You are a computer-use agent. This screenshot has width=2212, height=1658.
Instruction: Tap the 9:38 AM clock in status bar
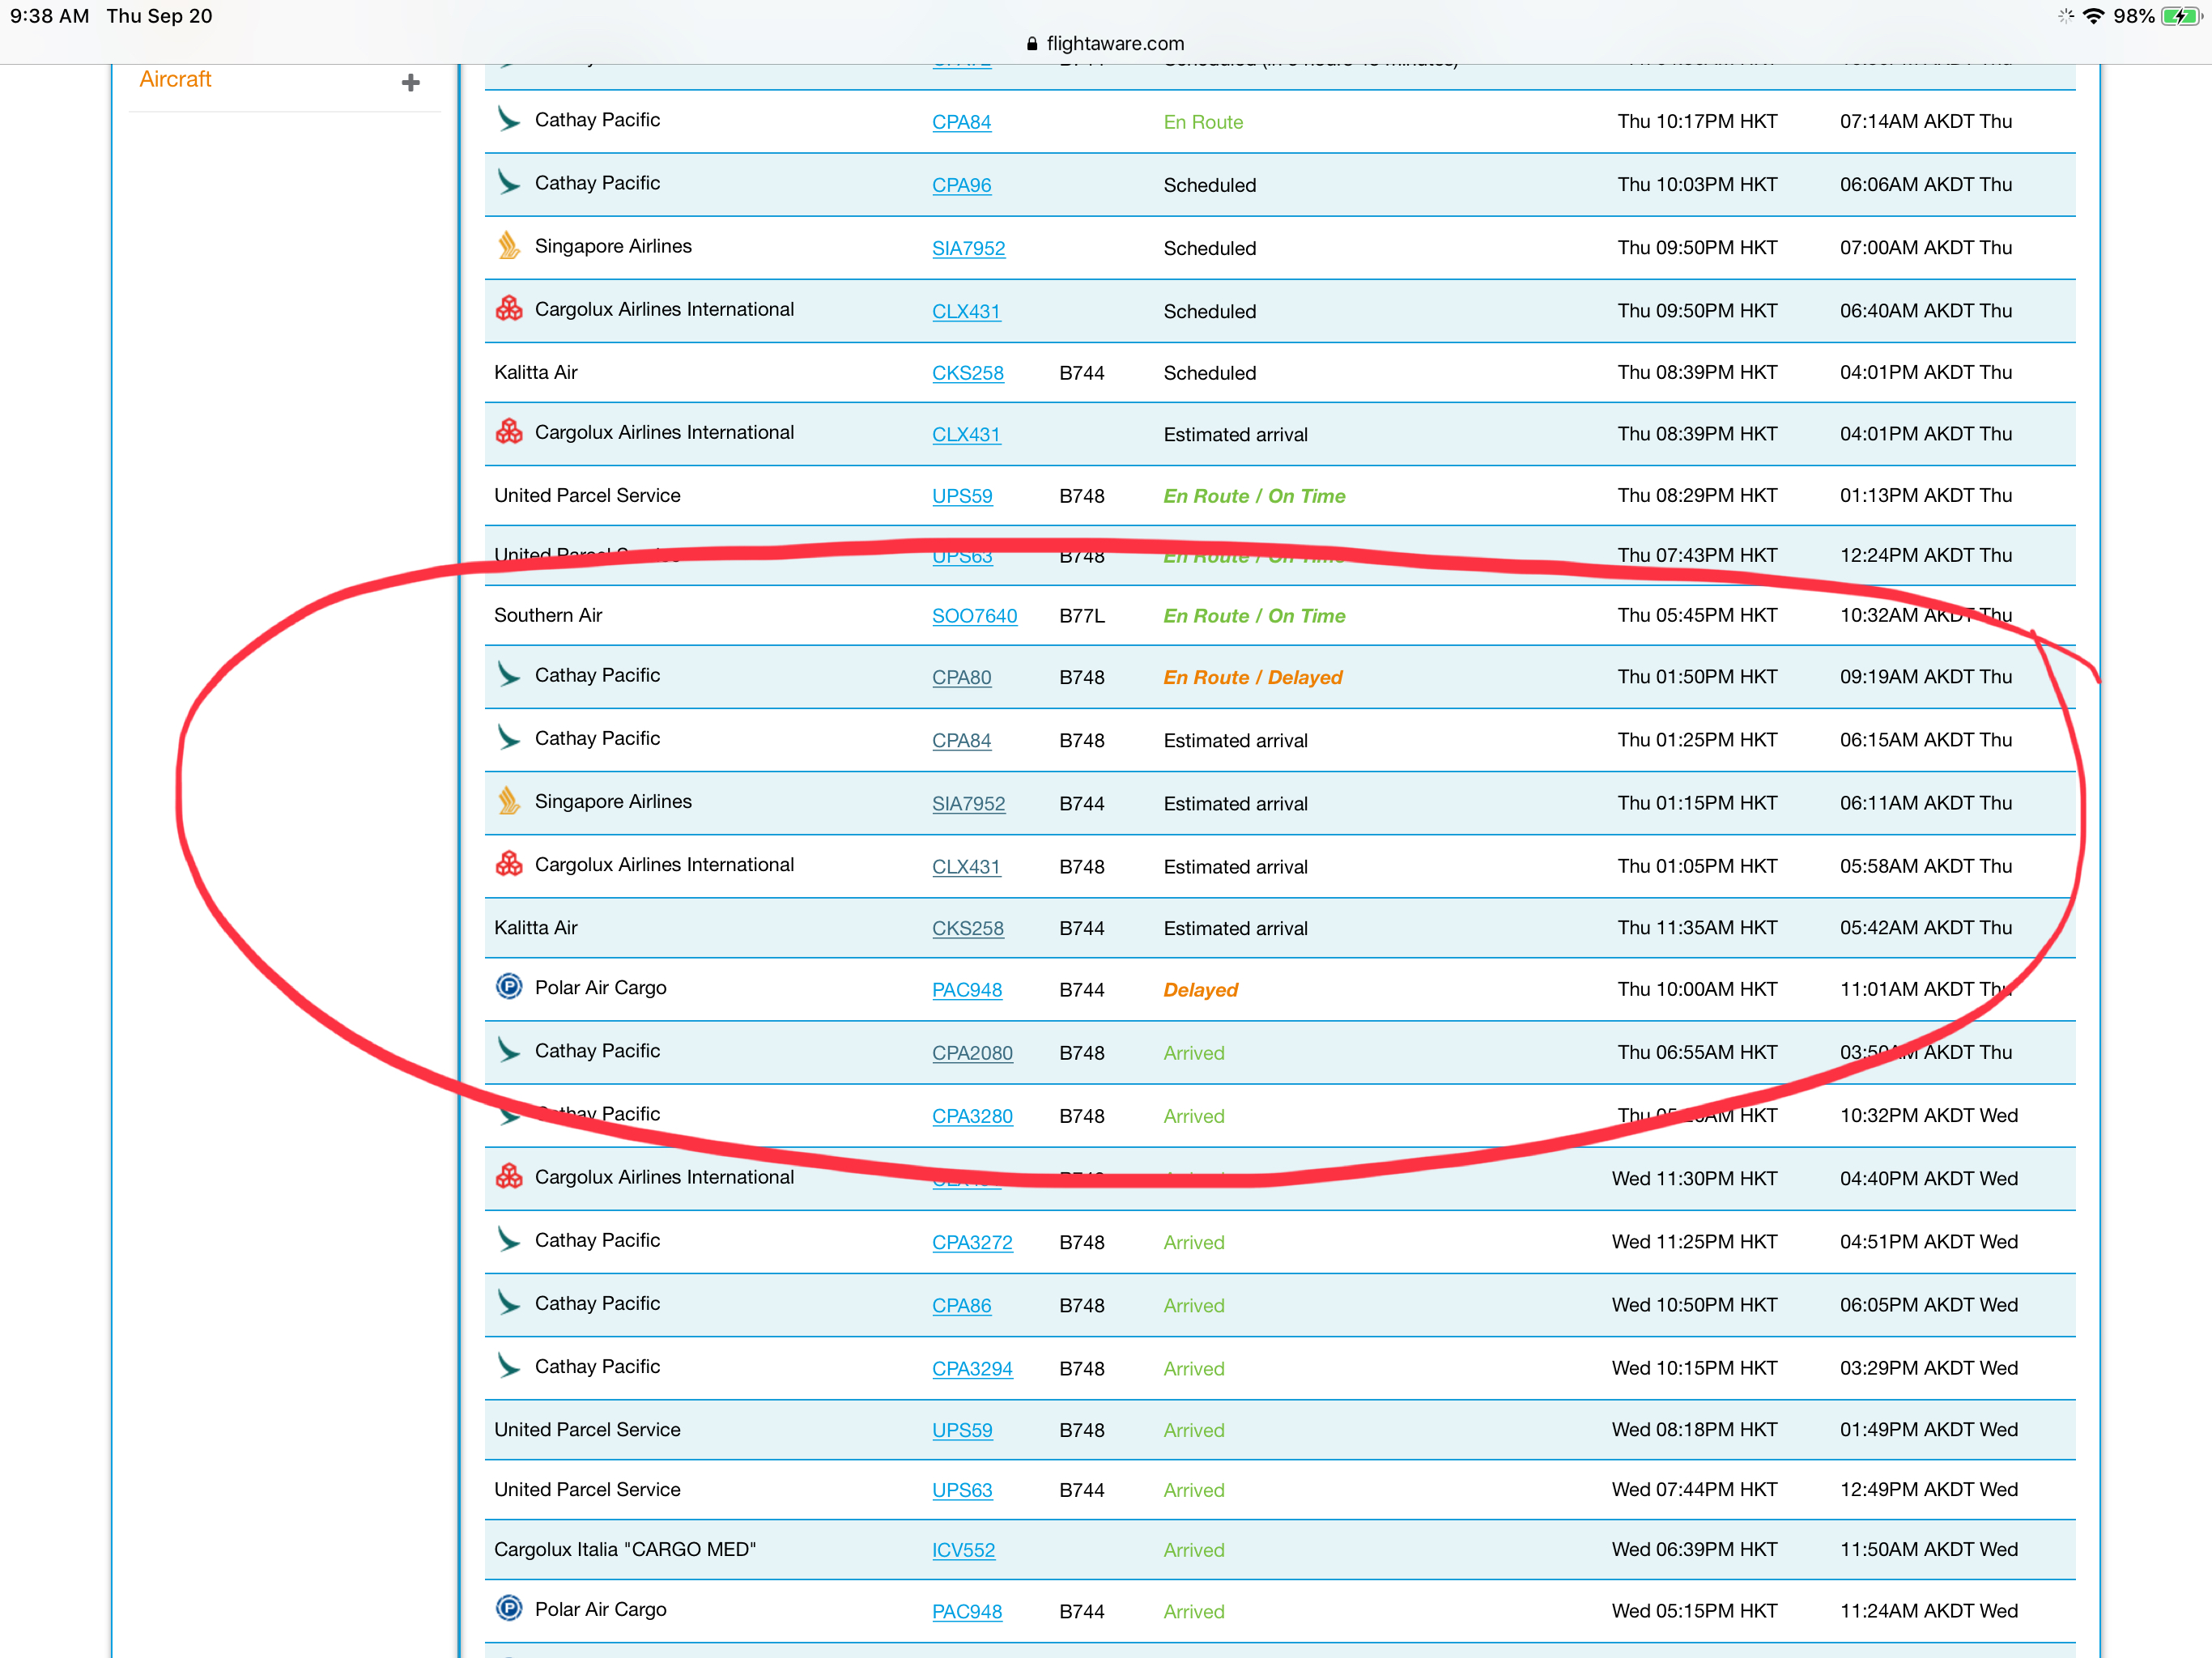(50, 16)
